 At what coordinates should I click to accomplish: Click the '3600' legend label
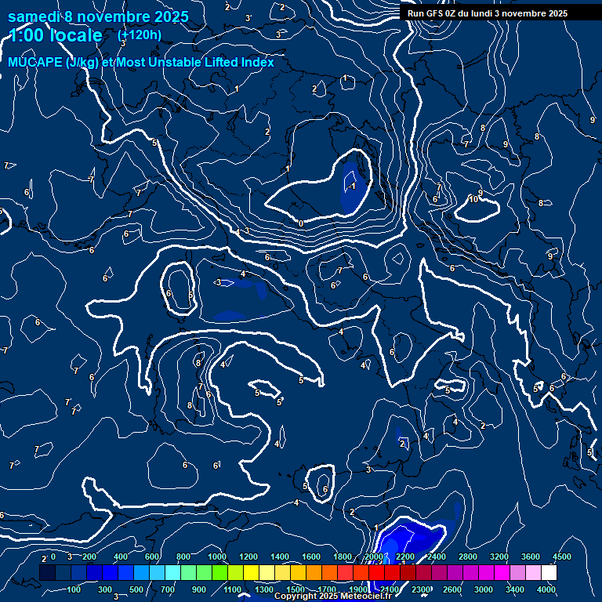click(530, 557)
